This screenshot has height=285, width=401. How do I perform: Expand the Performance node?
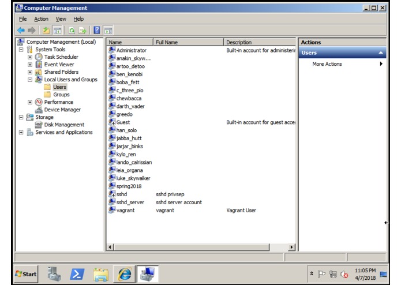tap(30, 102)
